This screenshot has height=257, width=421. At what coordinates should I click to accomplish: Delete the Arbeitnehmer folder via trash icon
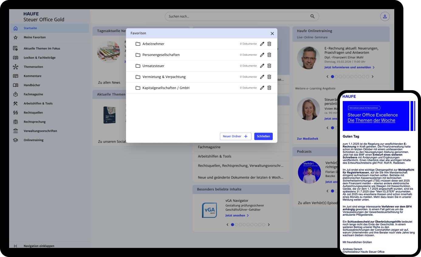point(269,44)
